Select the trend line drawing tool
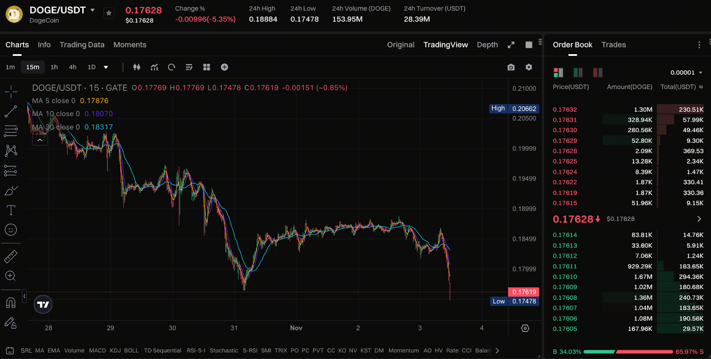Screen dimensions: 711x359 point(11,111)
